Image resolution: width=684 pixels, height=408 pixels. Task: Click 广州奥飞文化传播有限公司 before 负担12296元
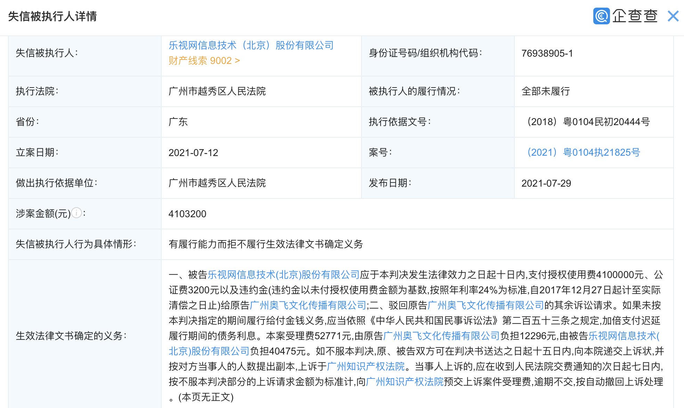(441, 336)
